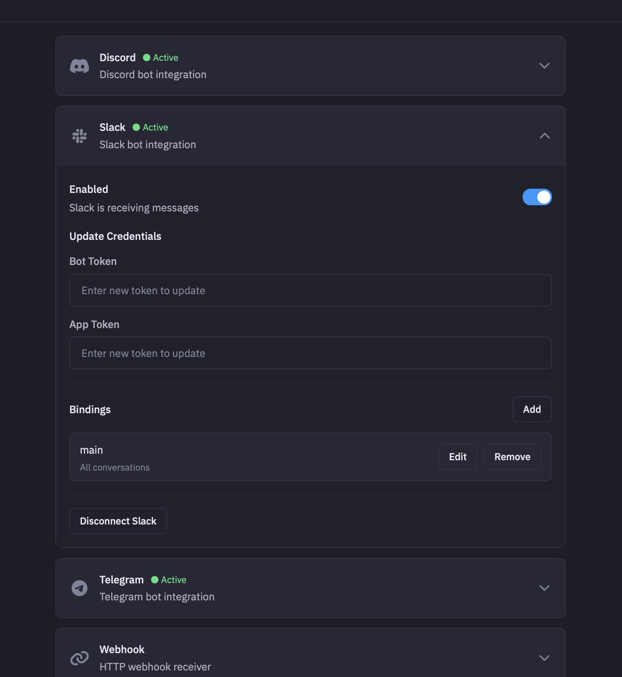Click the Telegram paper plane icon
Screen dimensions: 622x677
click(x=80, y=588)
